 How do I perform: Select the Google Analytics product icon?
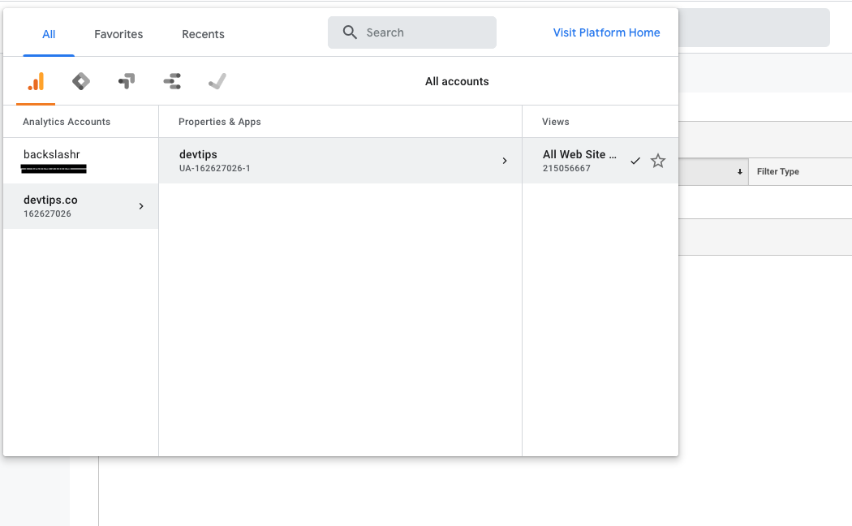click(x=36, y=81)
